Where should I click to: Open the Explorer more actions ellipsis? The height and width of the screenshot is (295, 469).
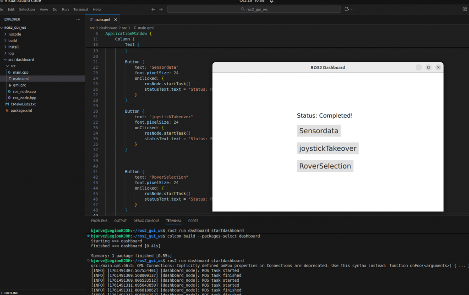click(78, 20)
